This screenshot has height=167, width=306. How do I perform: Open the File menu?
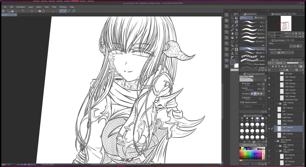pos(5,7)
